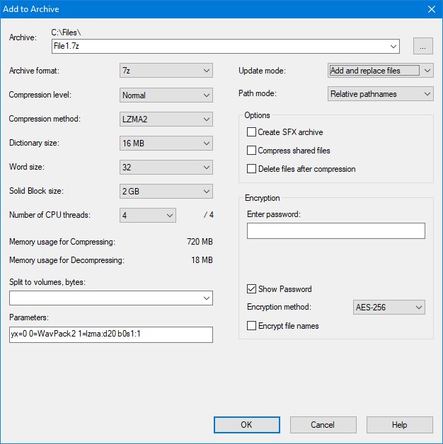This screenshot has height=444, width=443.
Task: Enable Encrypt file names checkbox
Action: point(251,326)
